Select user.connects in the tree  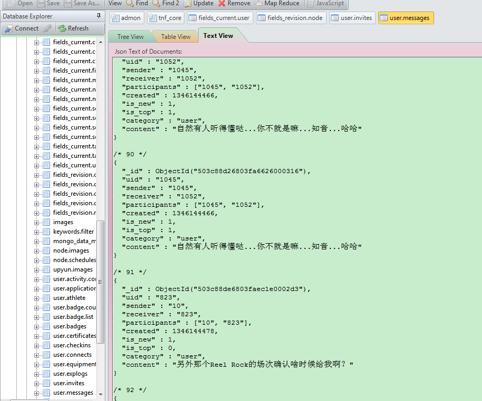[x=72, y=355]
